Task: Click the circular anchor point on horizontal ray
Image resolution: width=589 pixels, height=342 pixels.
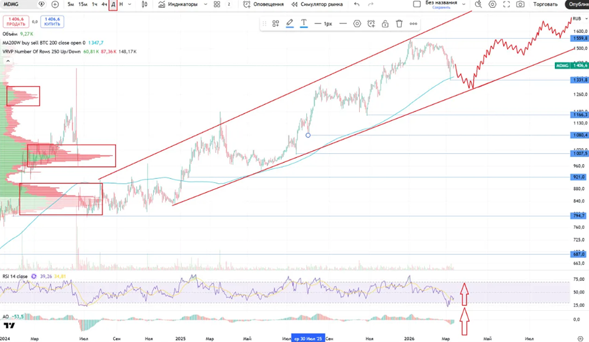Action: (x=308, y=135)
